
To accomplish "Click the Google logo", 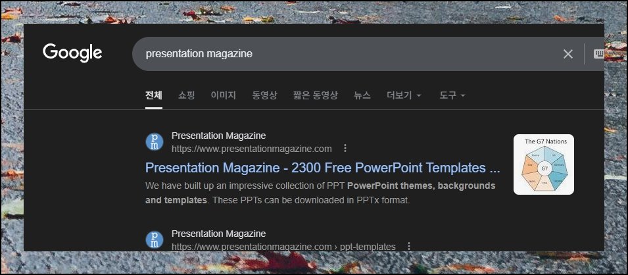I will point(72,53).
